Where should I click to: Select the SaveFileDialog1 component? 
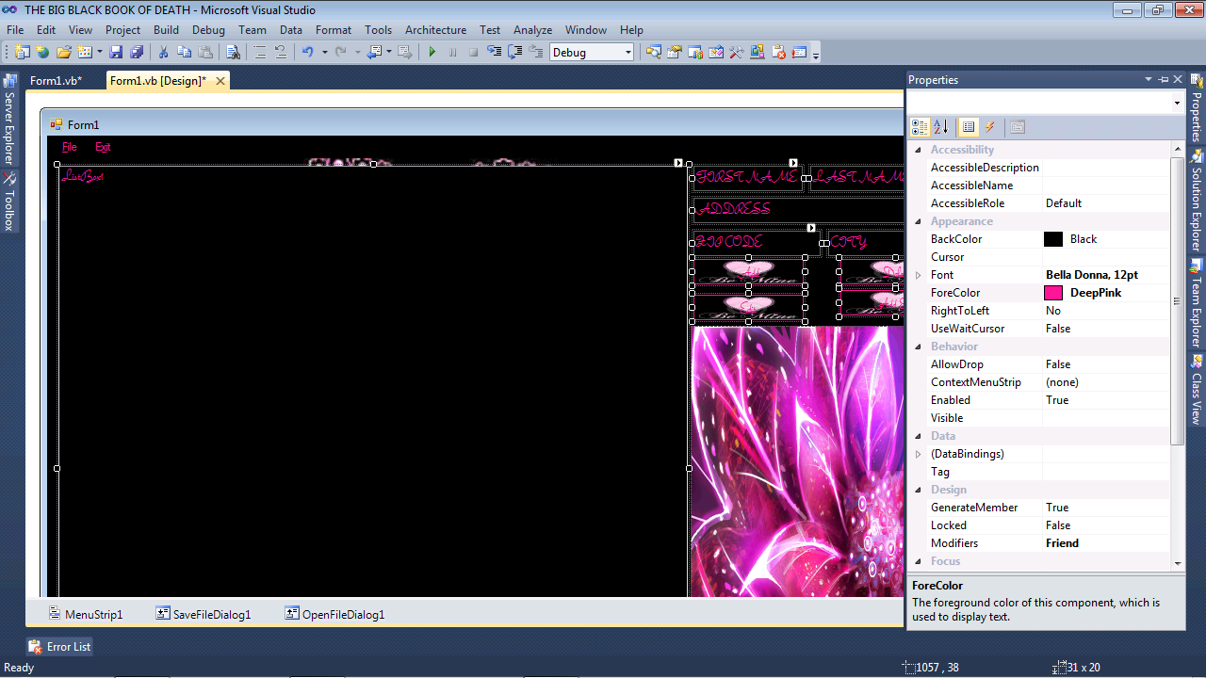click(204, 614)
